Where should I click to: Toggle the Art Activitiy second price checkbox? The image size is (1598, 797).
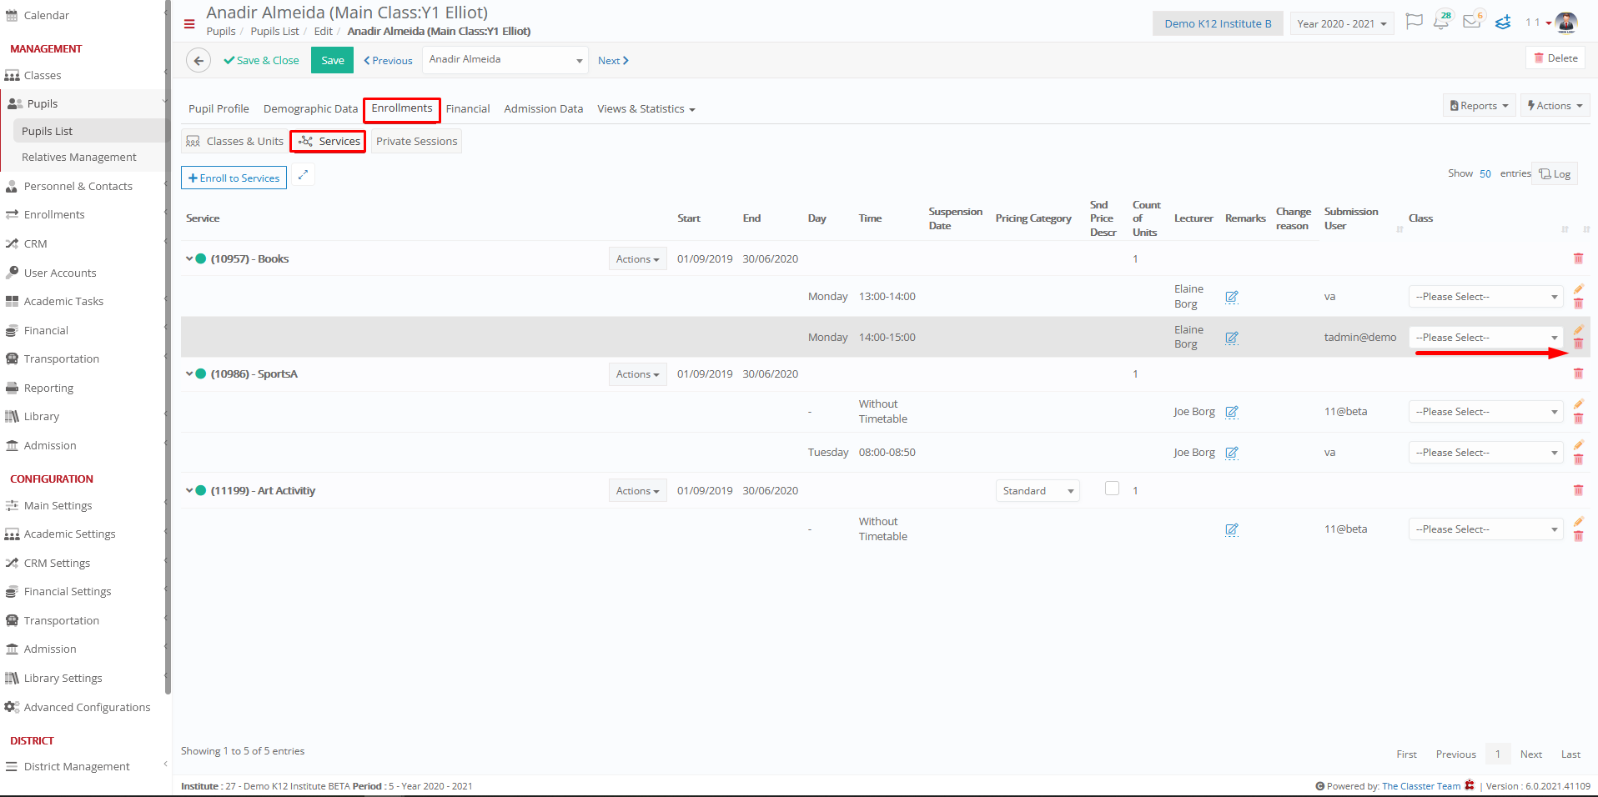point(1112,489)
